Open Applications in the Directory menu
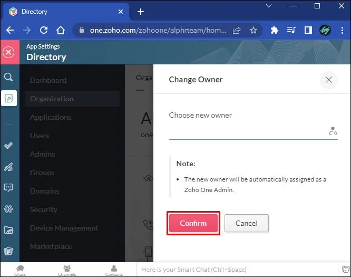The width and height of the screenshot is (351, 277). [x=51, y=117]
